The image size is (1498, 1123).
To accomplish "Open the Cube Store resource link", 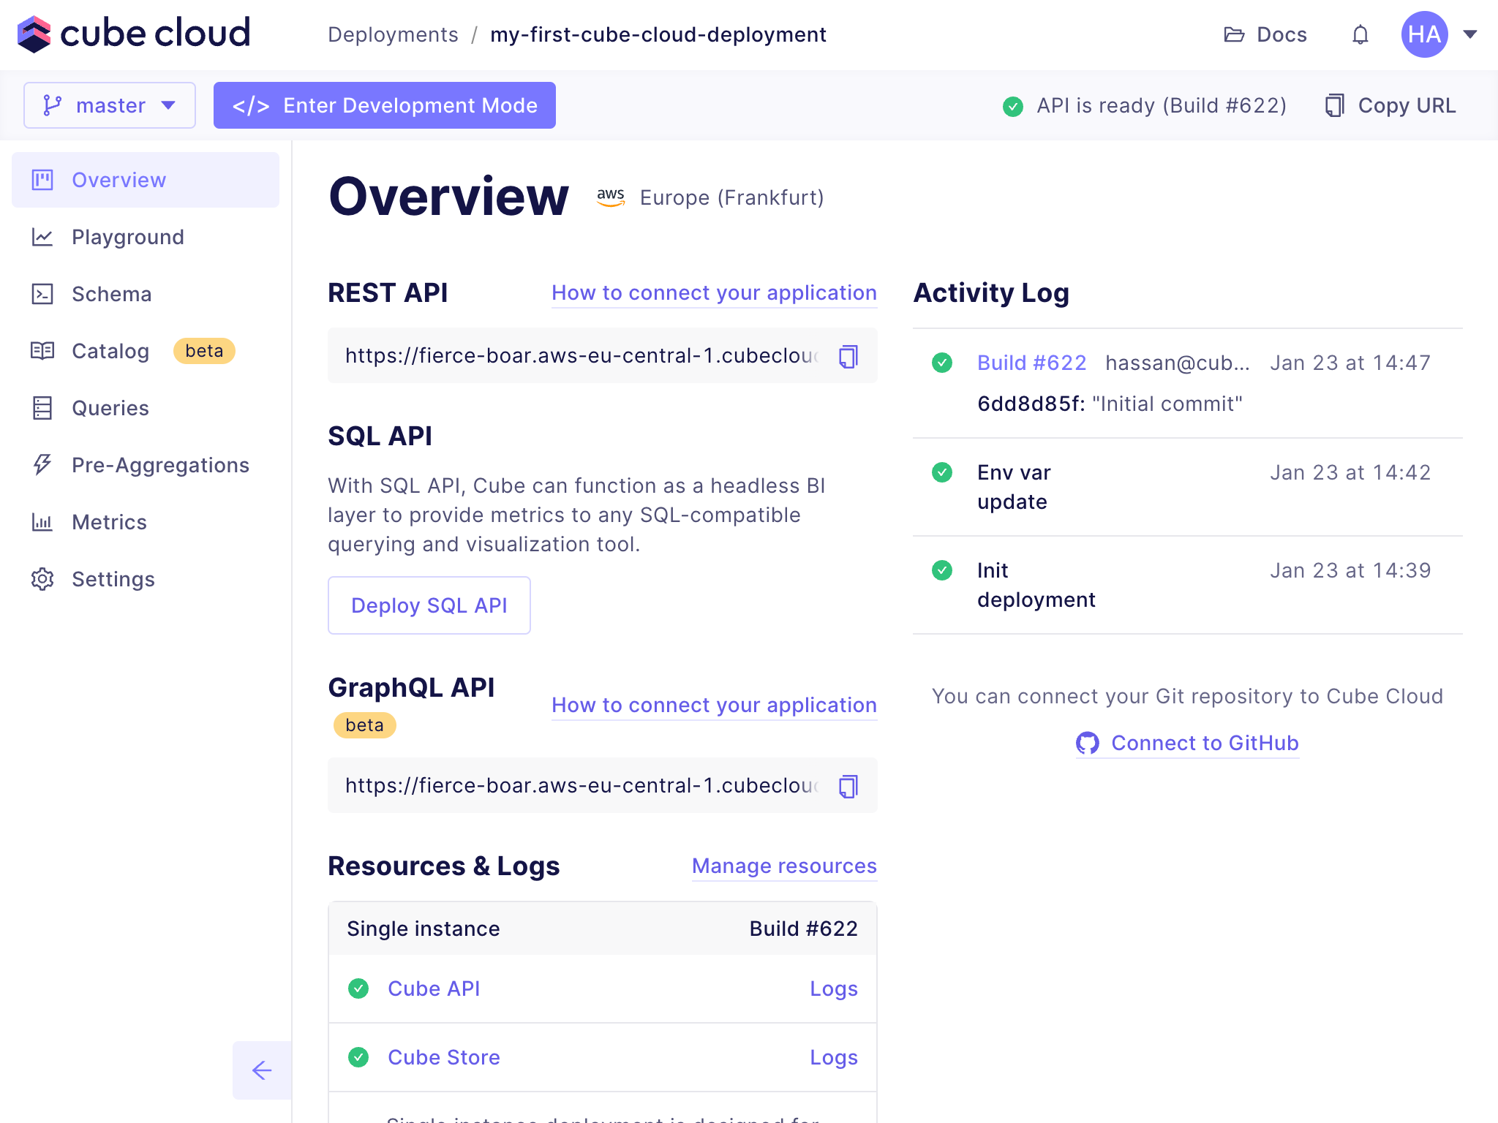I will click(444, 1057).
